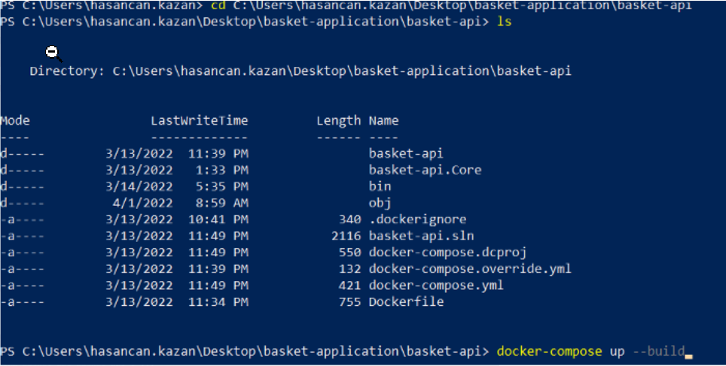Select the basket-api.sln file name
The width and height of the screenshot is (726, 366).
coord(421,236)
